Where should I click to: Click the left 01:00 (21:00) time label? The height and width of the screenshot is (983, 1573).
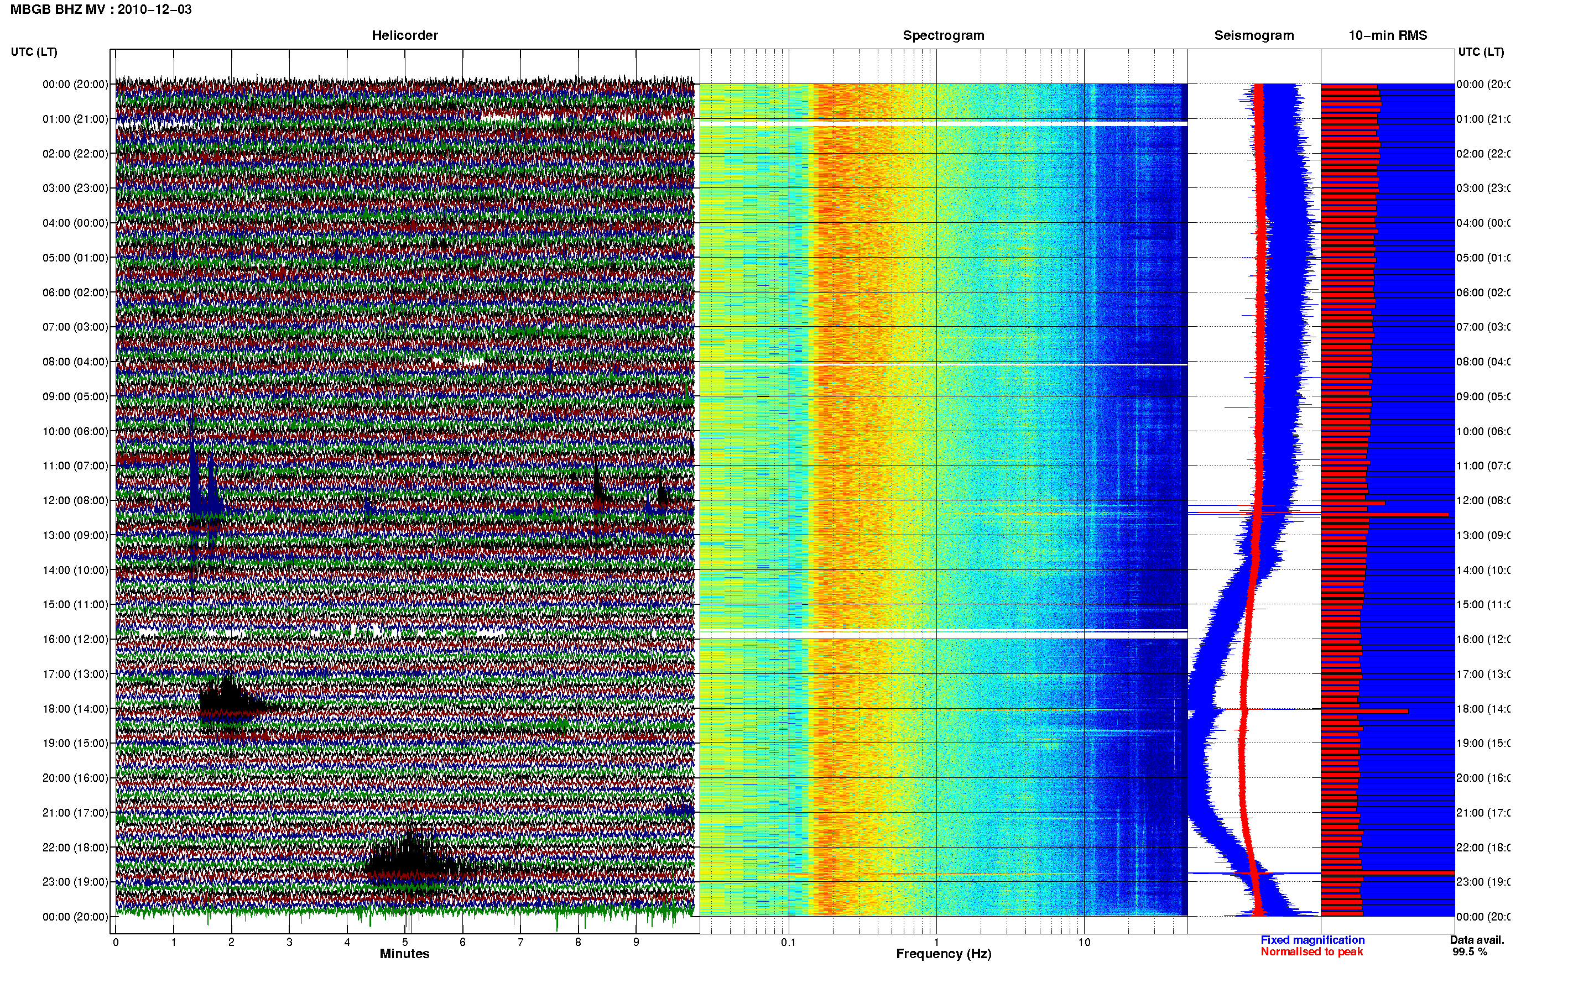click(x=75, y=119)
